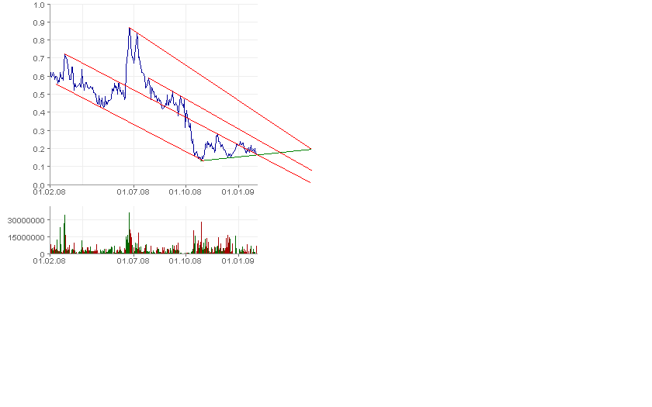The height and width of the screenshot is (407, 652).
Task: Select 01.02.08 date on price chart
Action: pyautogui.click(x=50, y=192)
